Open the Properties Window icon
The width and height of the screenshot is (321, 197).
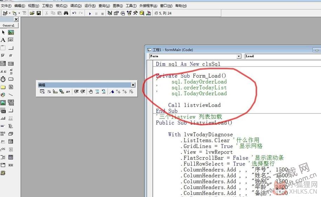tap(116, 13)
